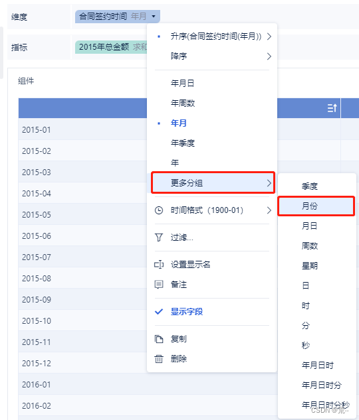
Task: Click table row 2015-06
Action: click(82, 236)
